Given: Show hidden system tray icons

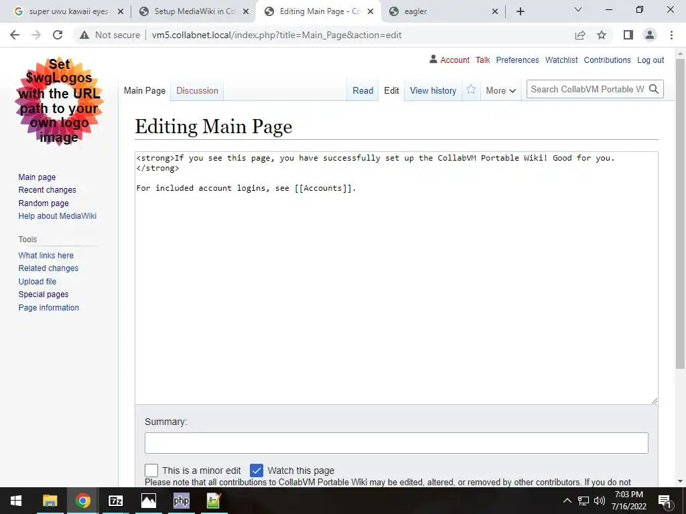Looking at the screenshot, I should (567, 501).
